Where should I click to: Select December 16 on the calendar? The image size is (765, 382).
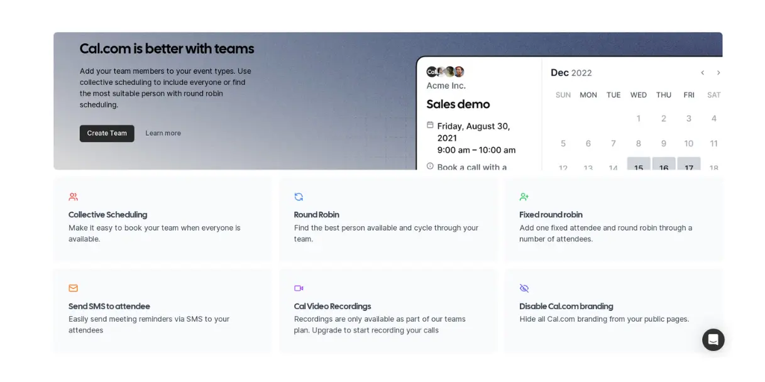(664, 165)
